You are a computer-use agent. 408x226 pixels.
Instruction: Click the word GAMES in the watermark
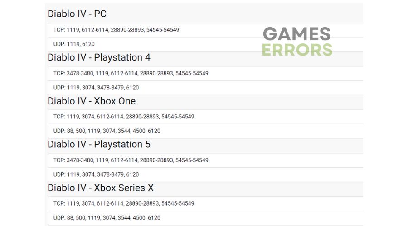(x=297, y=34)
